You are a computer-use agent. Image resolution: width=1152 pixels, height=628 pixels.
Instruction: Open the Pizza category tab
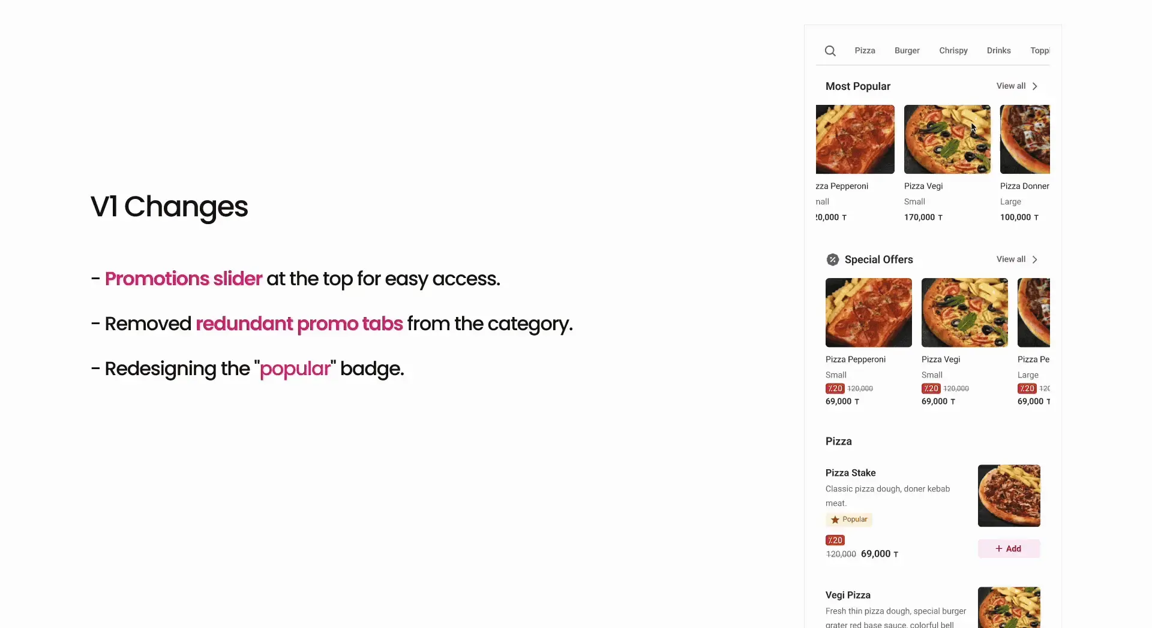click(865, 51)
